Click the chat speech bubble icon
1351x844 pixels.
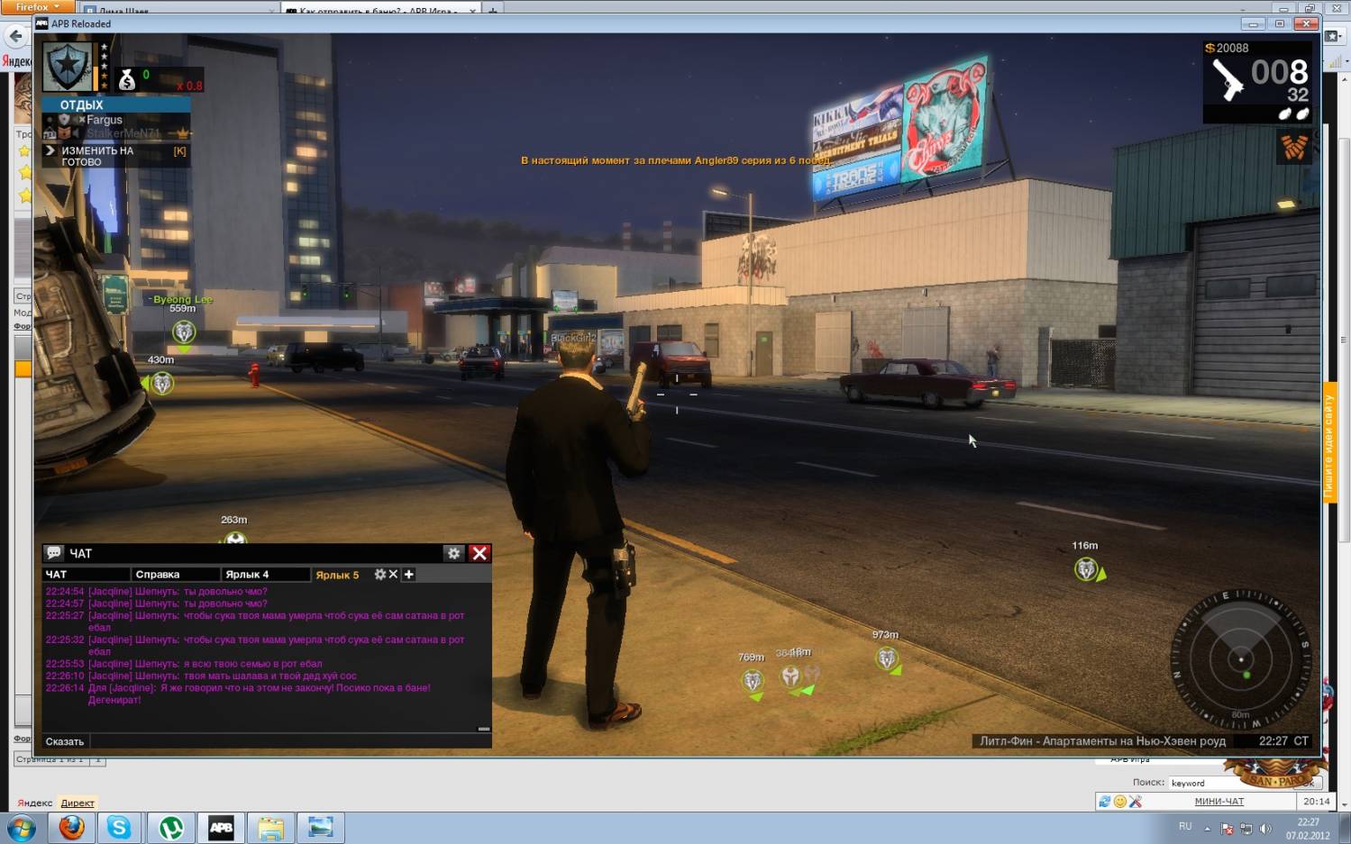(x=54, y=553)
